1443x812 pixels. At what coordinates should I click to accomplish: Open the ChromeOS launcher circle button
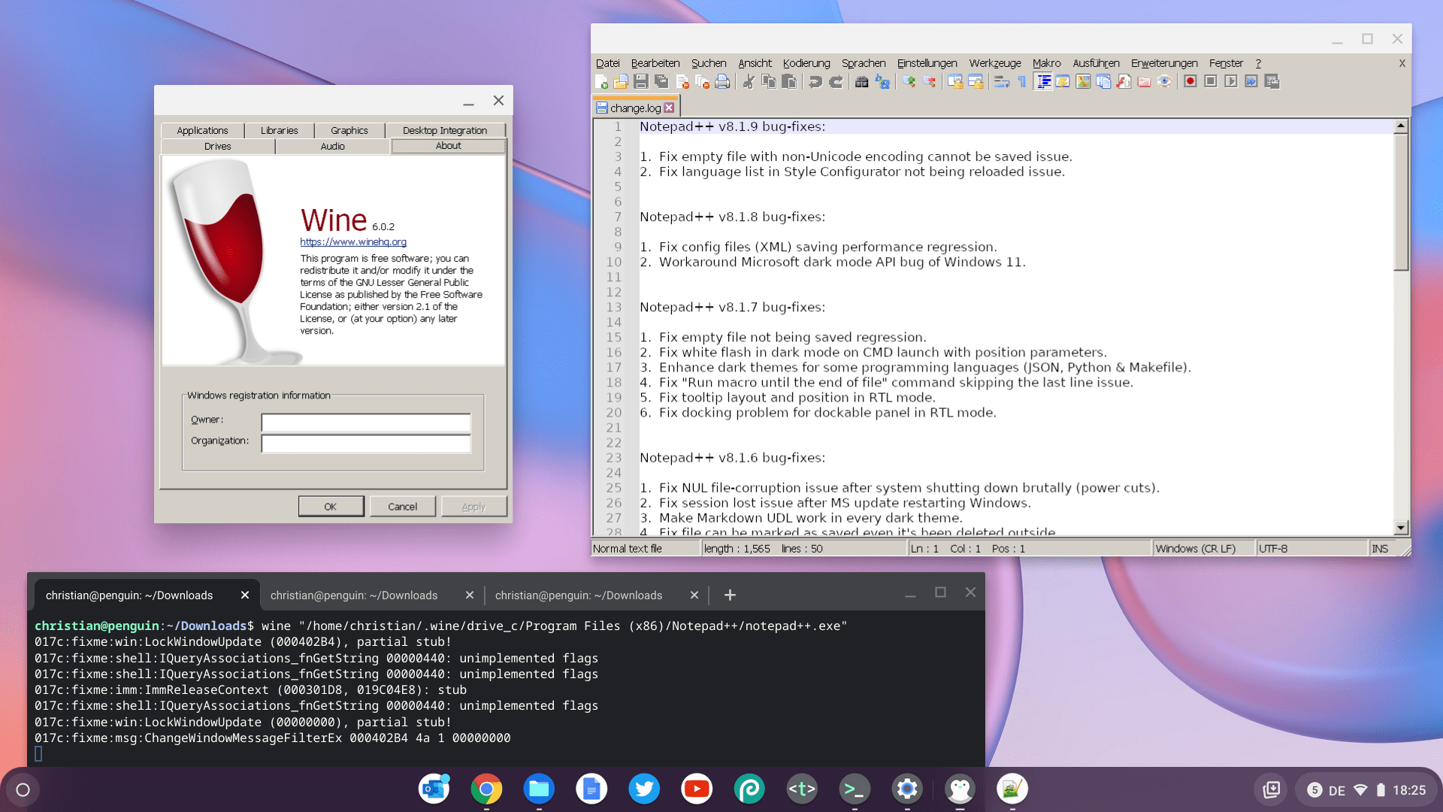click(x=23, y=789)
